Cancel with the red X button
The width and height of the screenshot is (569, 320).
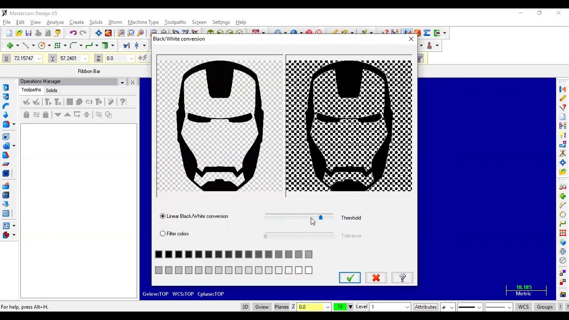[376, 278]
